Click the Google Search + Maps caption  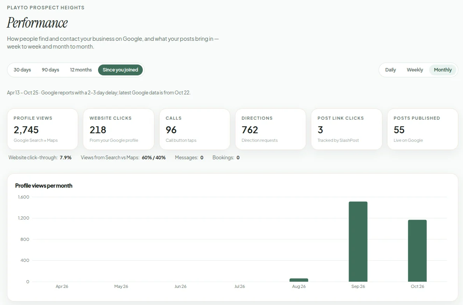pyautogui.click(x=36, y=140)
